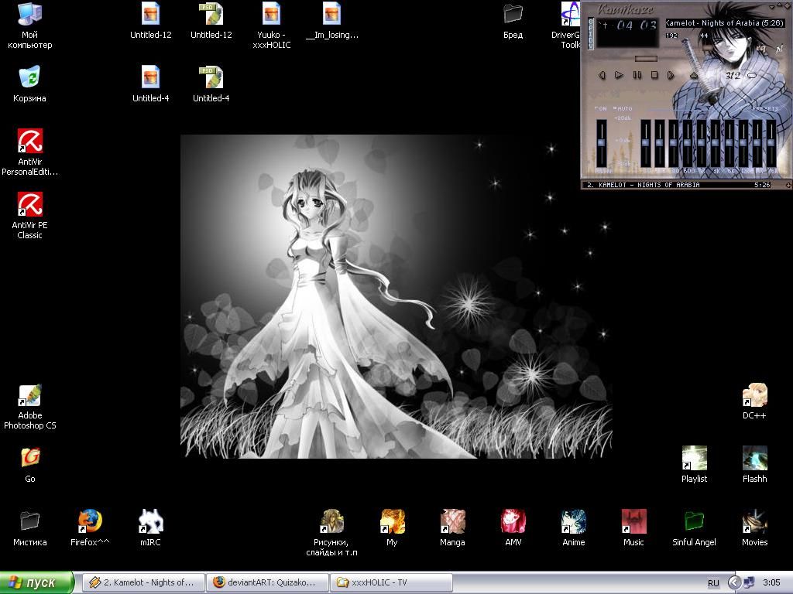This screenshot has height=594, width=793.
Task: Toggle the eq equalizer window button
Action: pyautogui.click(x=762, y=49)
